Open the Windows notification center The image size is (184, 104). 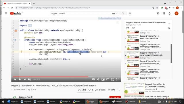(x=180, y=101)
